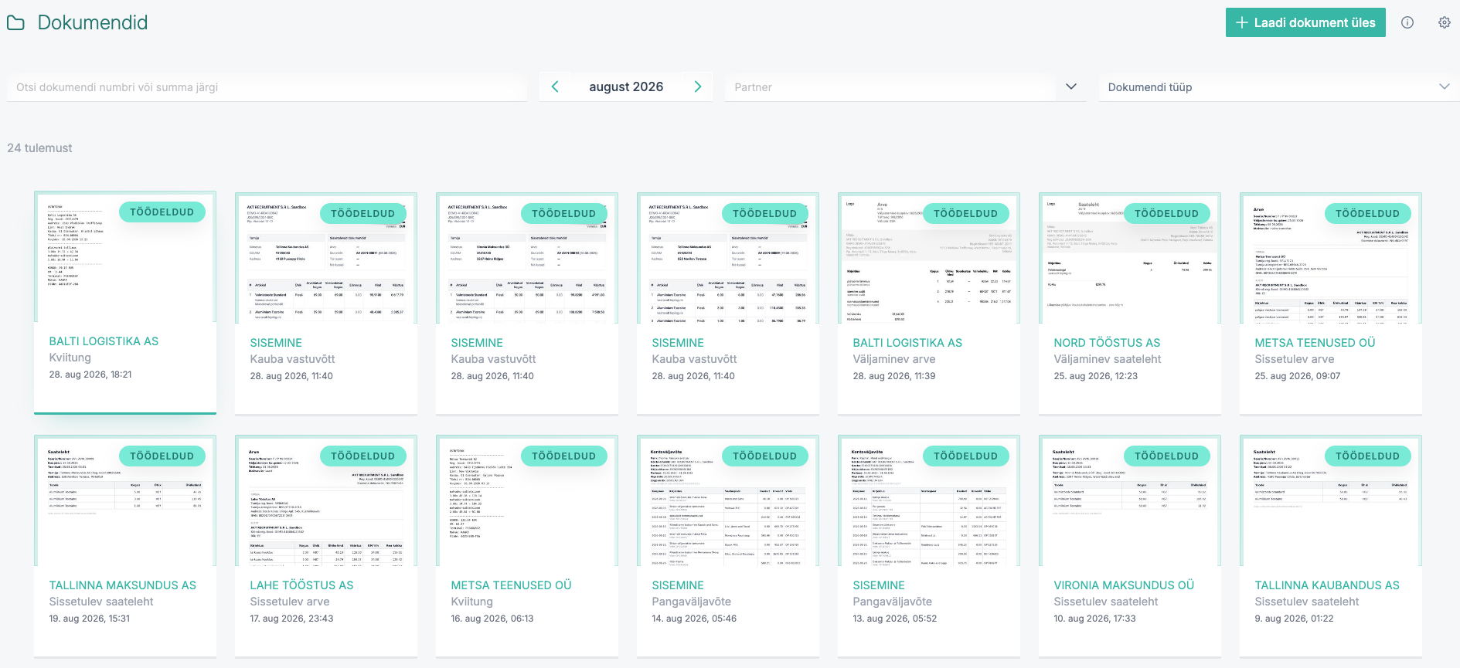The width and height of the screenshot is (1460, 668).
Task: Open the settings gear icon
Action: 1445,22
